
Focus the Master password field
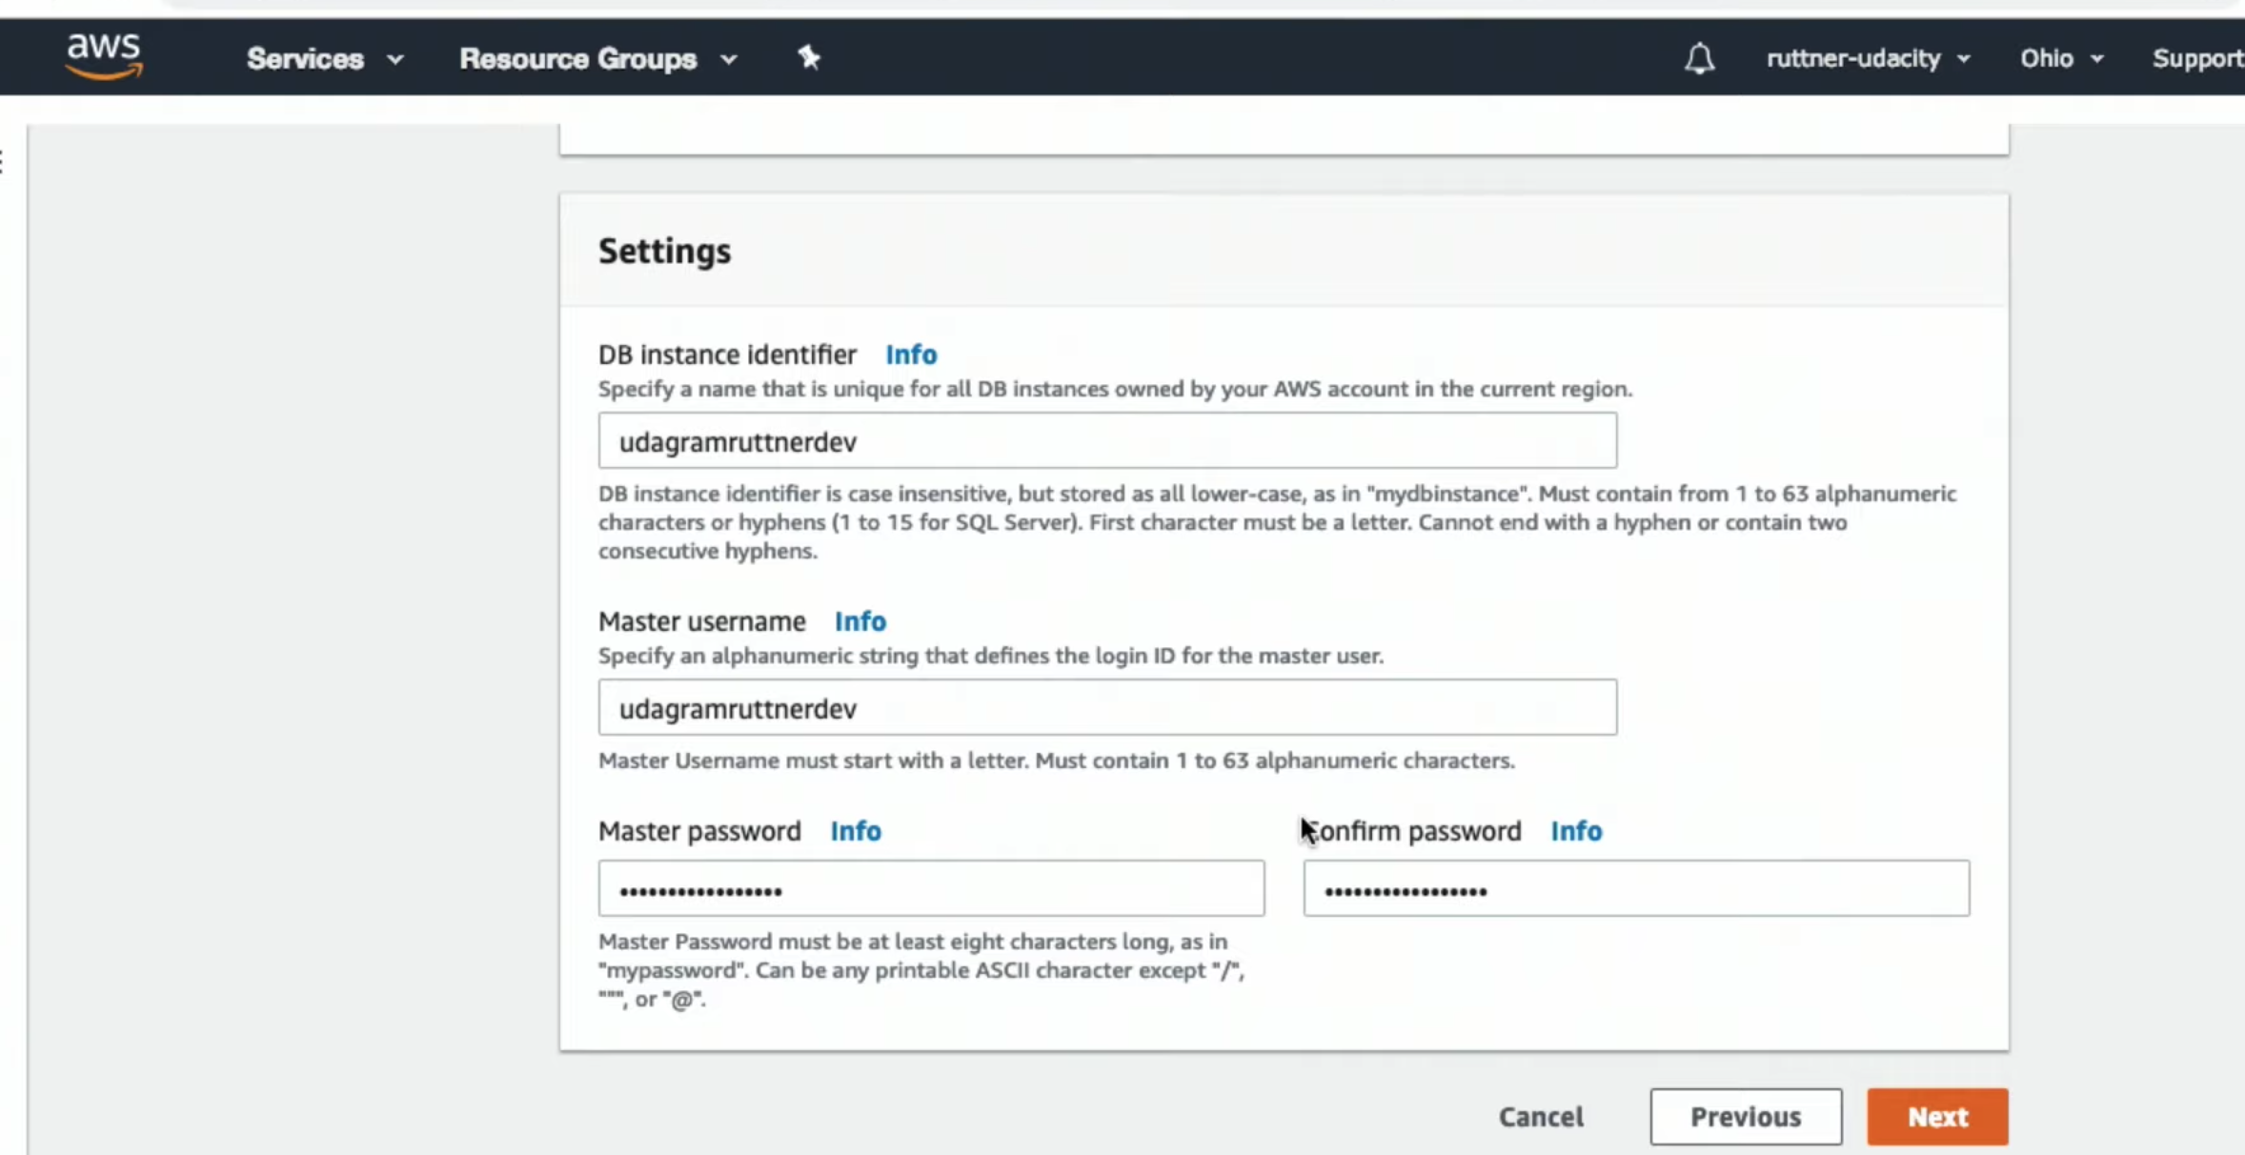click(931, 889)
